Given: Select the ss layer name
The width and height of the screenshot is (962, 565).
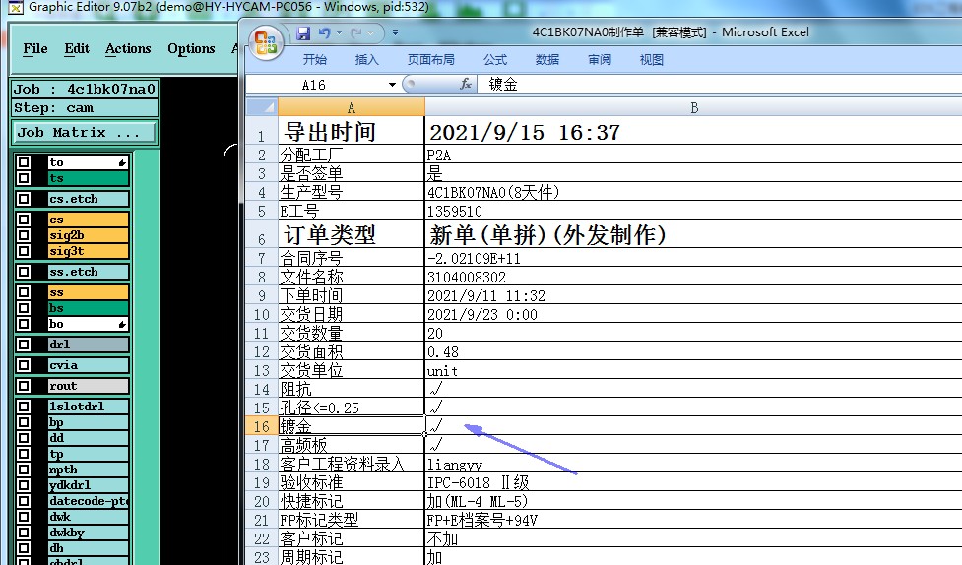Looking at the screenshot, I should [x=88, y=292].
